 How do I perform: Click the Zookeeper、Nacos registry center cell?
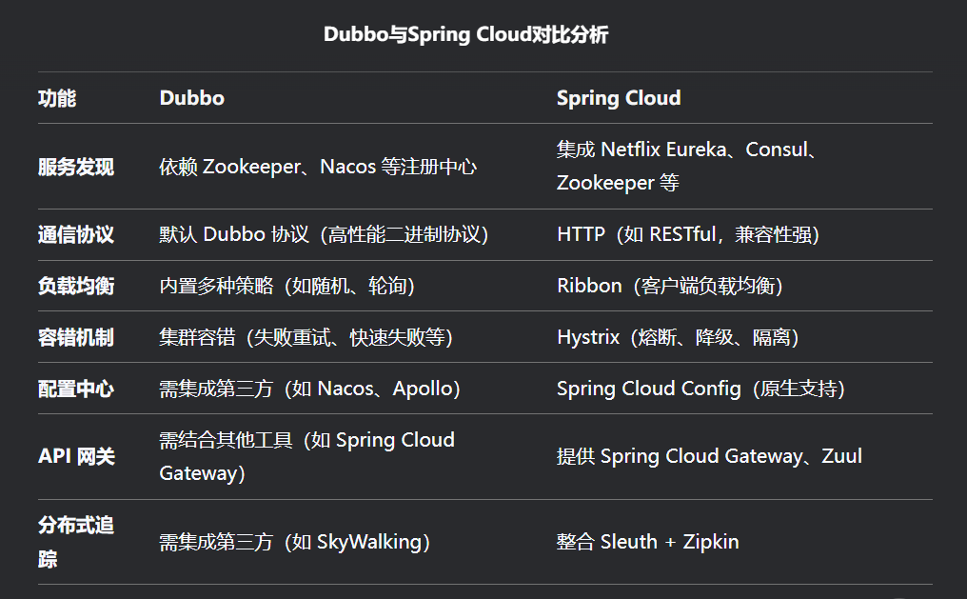pyautogui.click(x=318, y=167)
